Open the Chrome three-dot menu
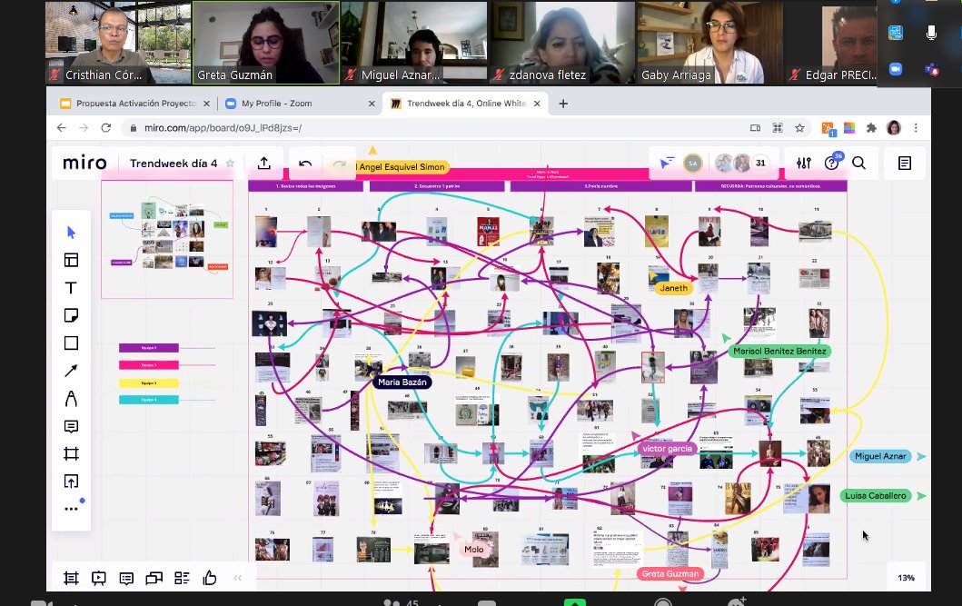Image resolution: width=962 pixels, height=606 pixels. [916, 127]
